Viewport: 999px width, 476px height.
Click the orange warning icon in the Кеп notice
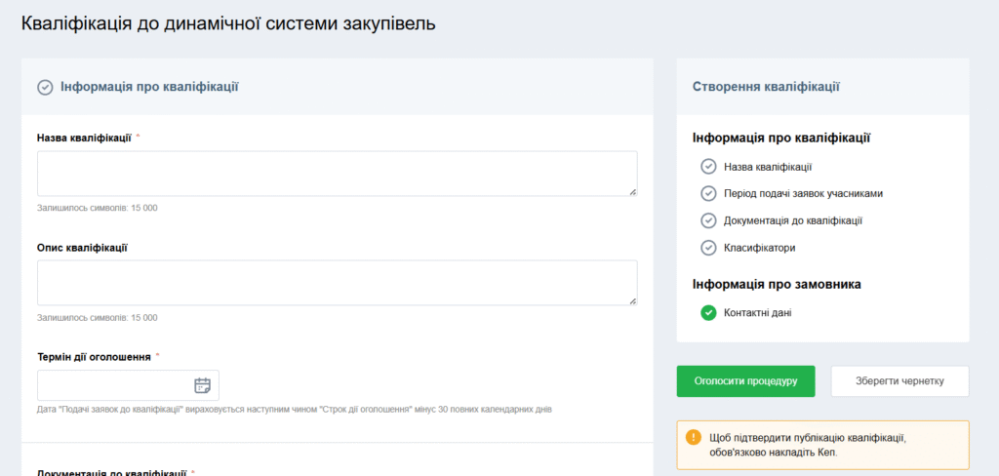point(694,438)
